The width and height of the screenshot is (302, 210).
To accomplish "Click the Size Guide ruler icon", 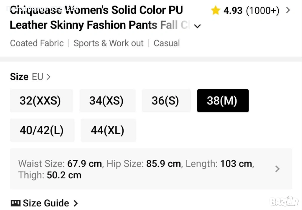I will 15,203.
